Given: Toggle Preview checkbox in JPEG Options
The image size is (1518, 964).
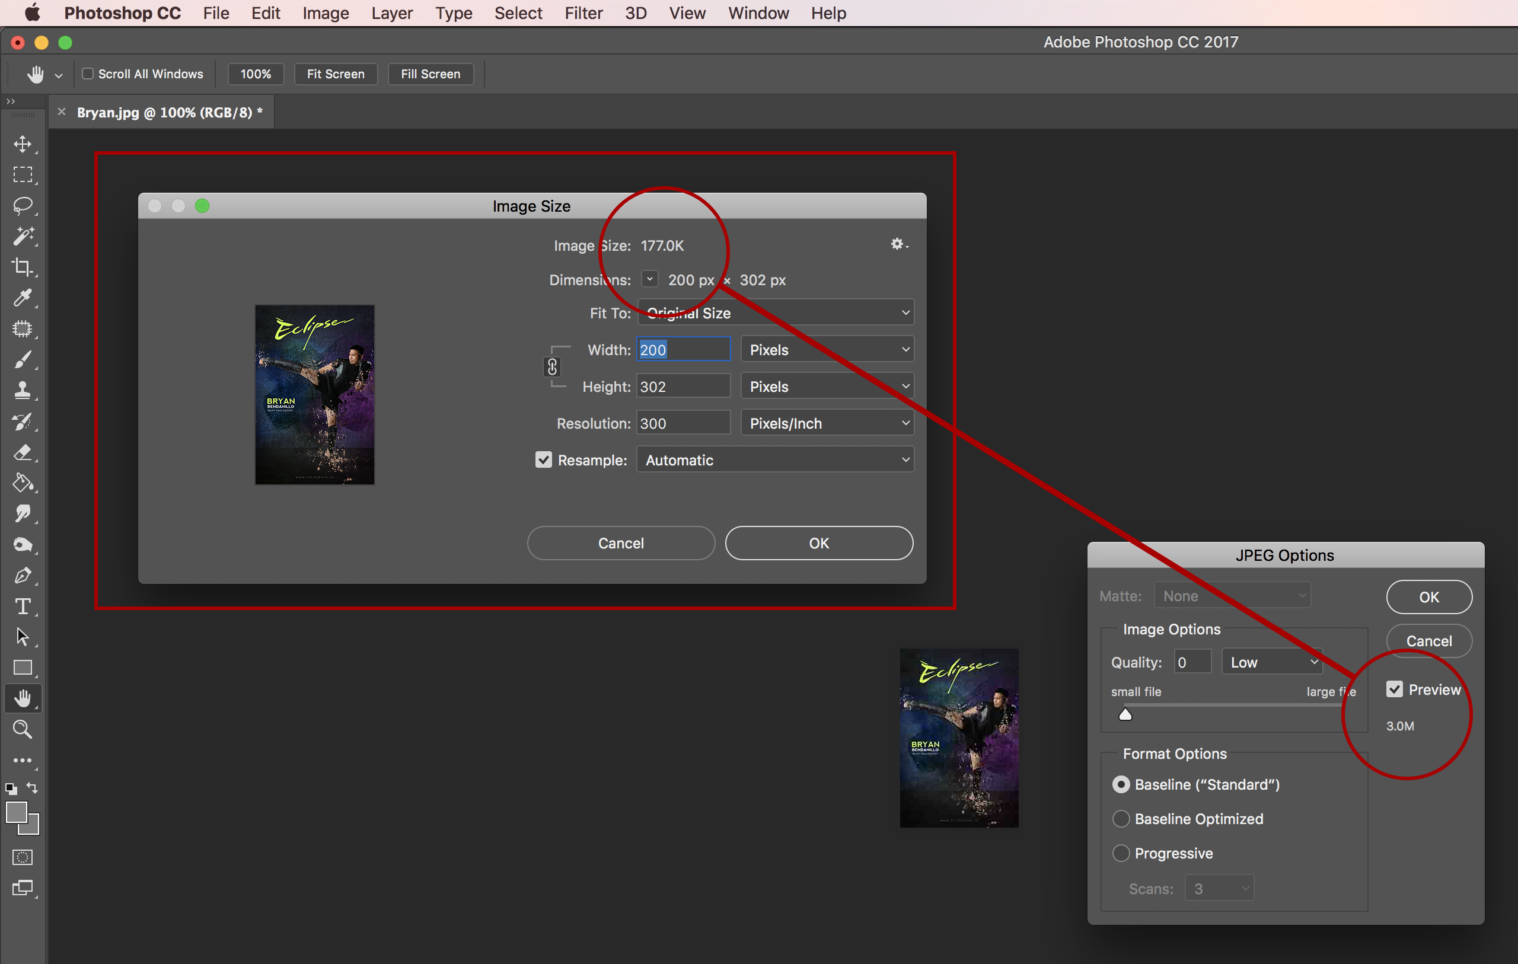Looking at the screenshot, I should coord(1395,688).
